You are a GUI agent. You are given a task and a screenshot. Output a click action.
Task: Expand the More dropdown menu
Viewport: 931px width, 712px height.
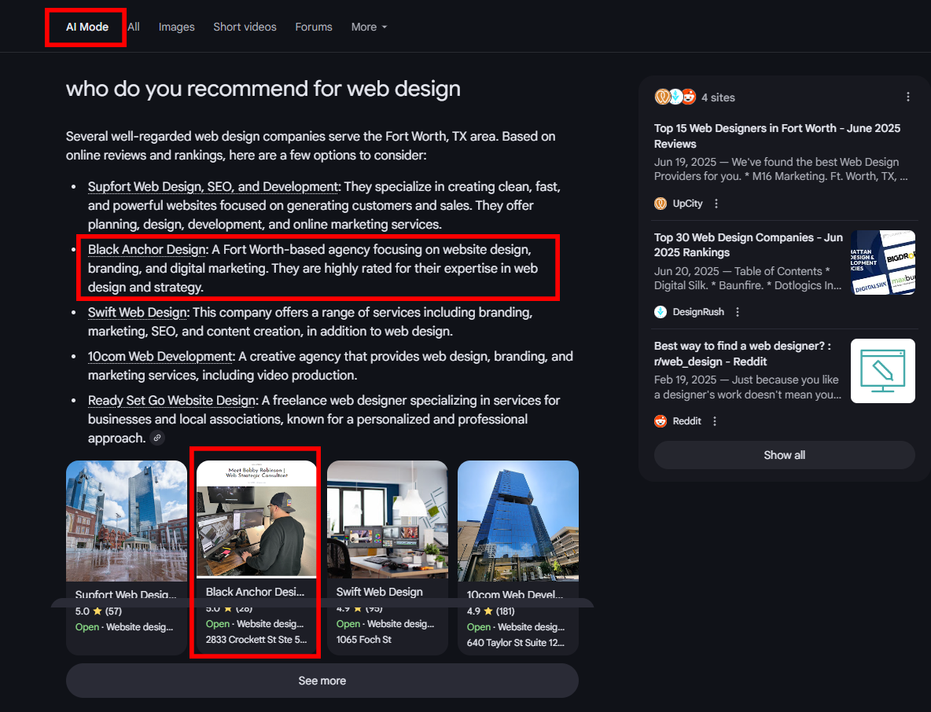(x=369, y=27)
